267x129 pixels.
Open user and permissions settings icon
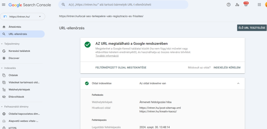coord(237,5)
